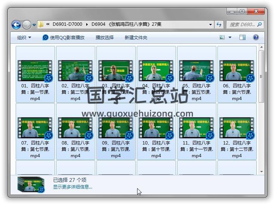The image size is (275, 205).
Task: Click the 新建文件夹 button
Action: [136, 37]
